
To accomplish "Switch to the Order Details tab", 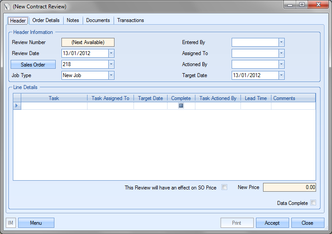I will tap(46, 20).
